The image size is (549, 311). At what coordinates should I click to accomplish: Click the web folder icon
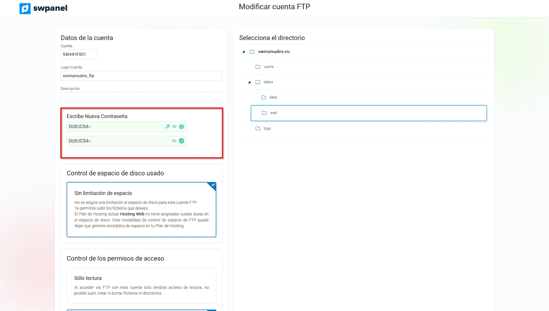(264, 113)
